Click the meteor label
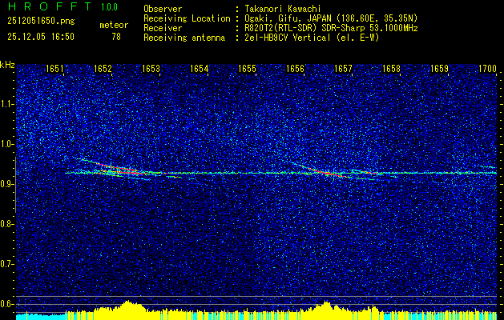The height and width of the screenshot is (320, 504). (114, 25)
